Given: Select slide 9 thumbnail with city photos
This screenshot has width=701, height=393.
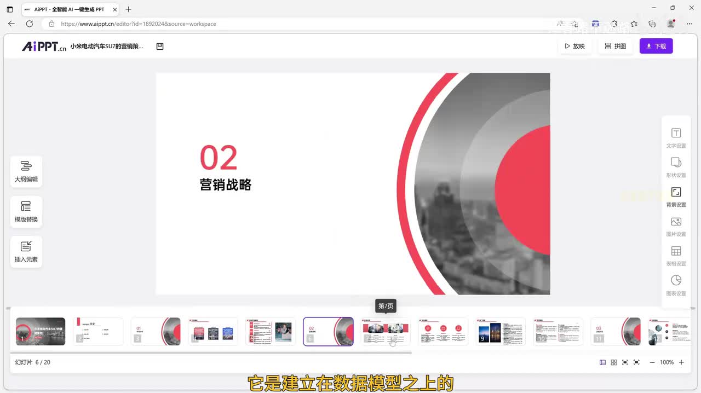Looking at the screenshot, I should (x=501, y=332).
